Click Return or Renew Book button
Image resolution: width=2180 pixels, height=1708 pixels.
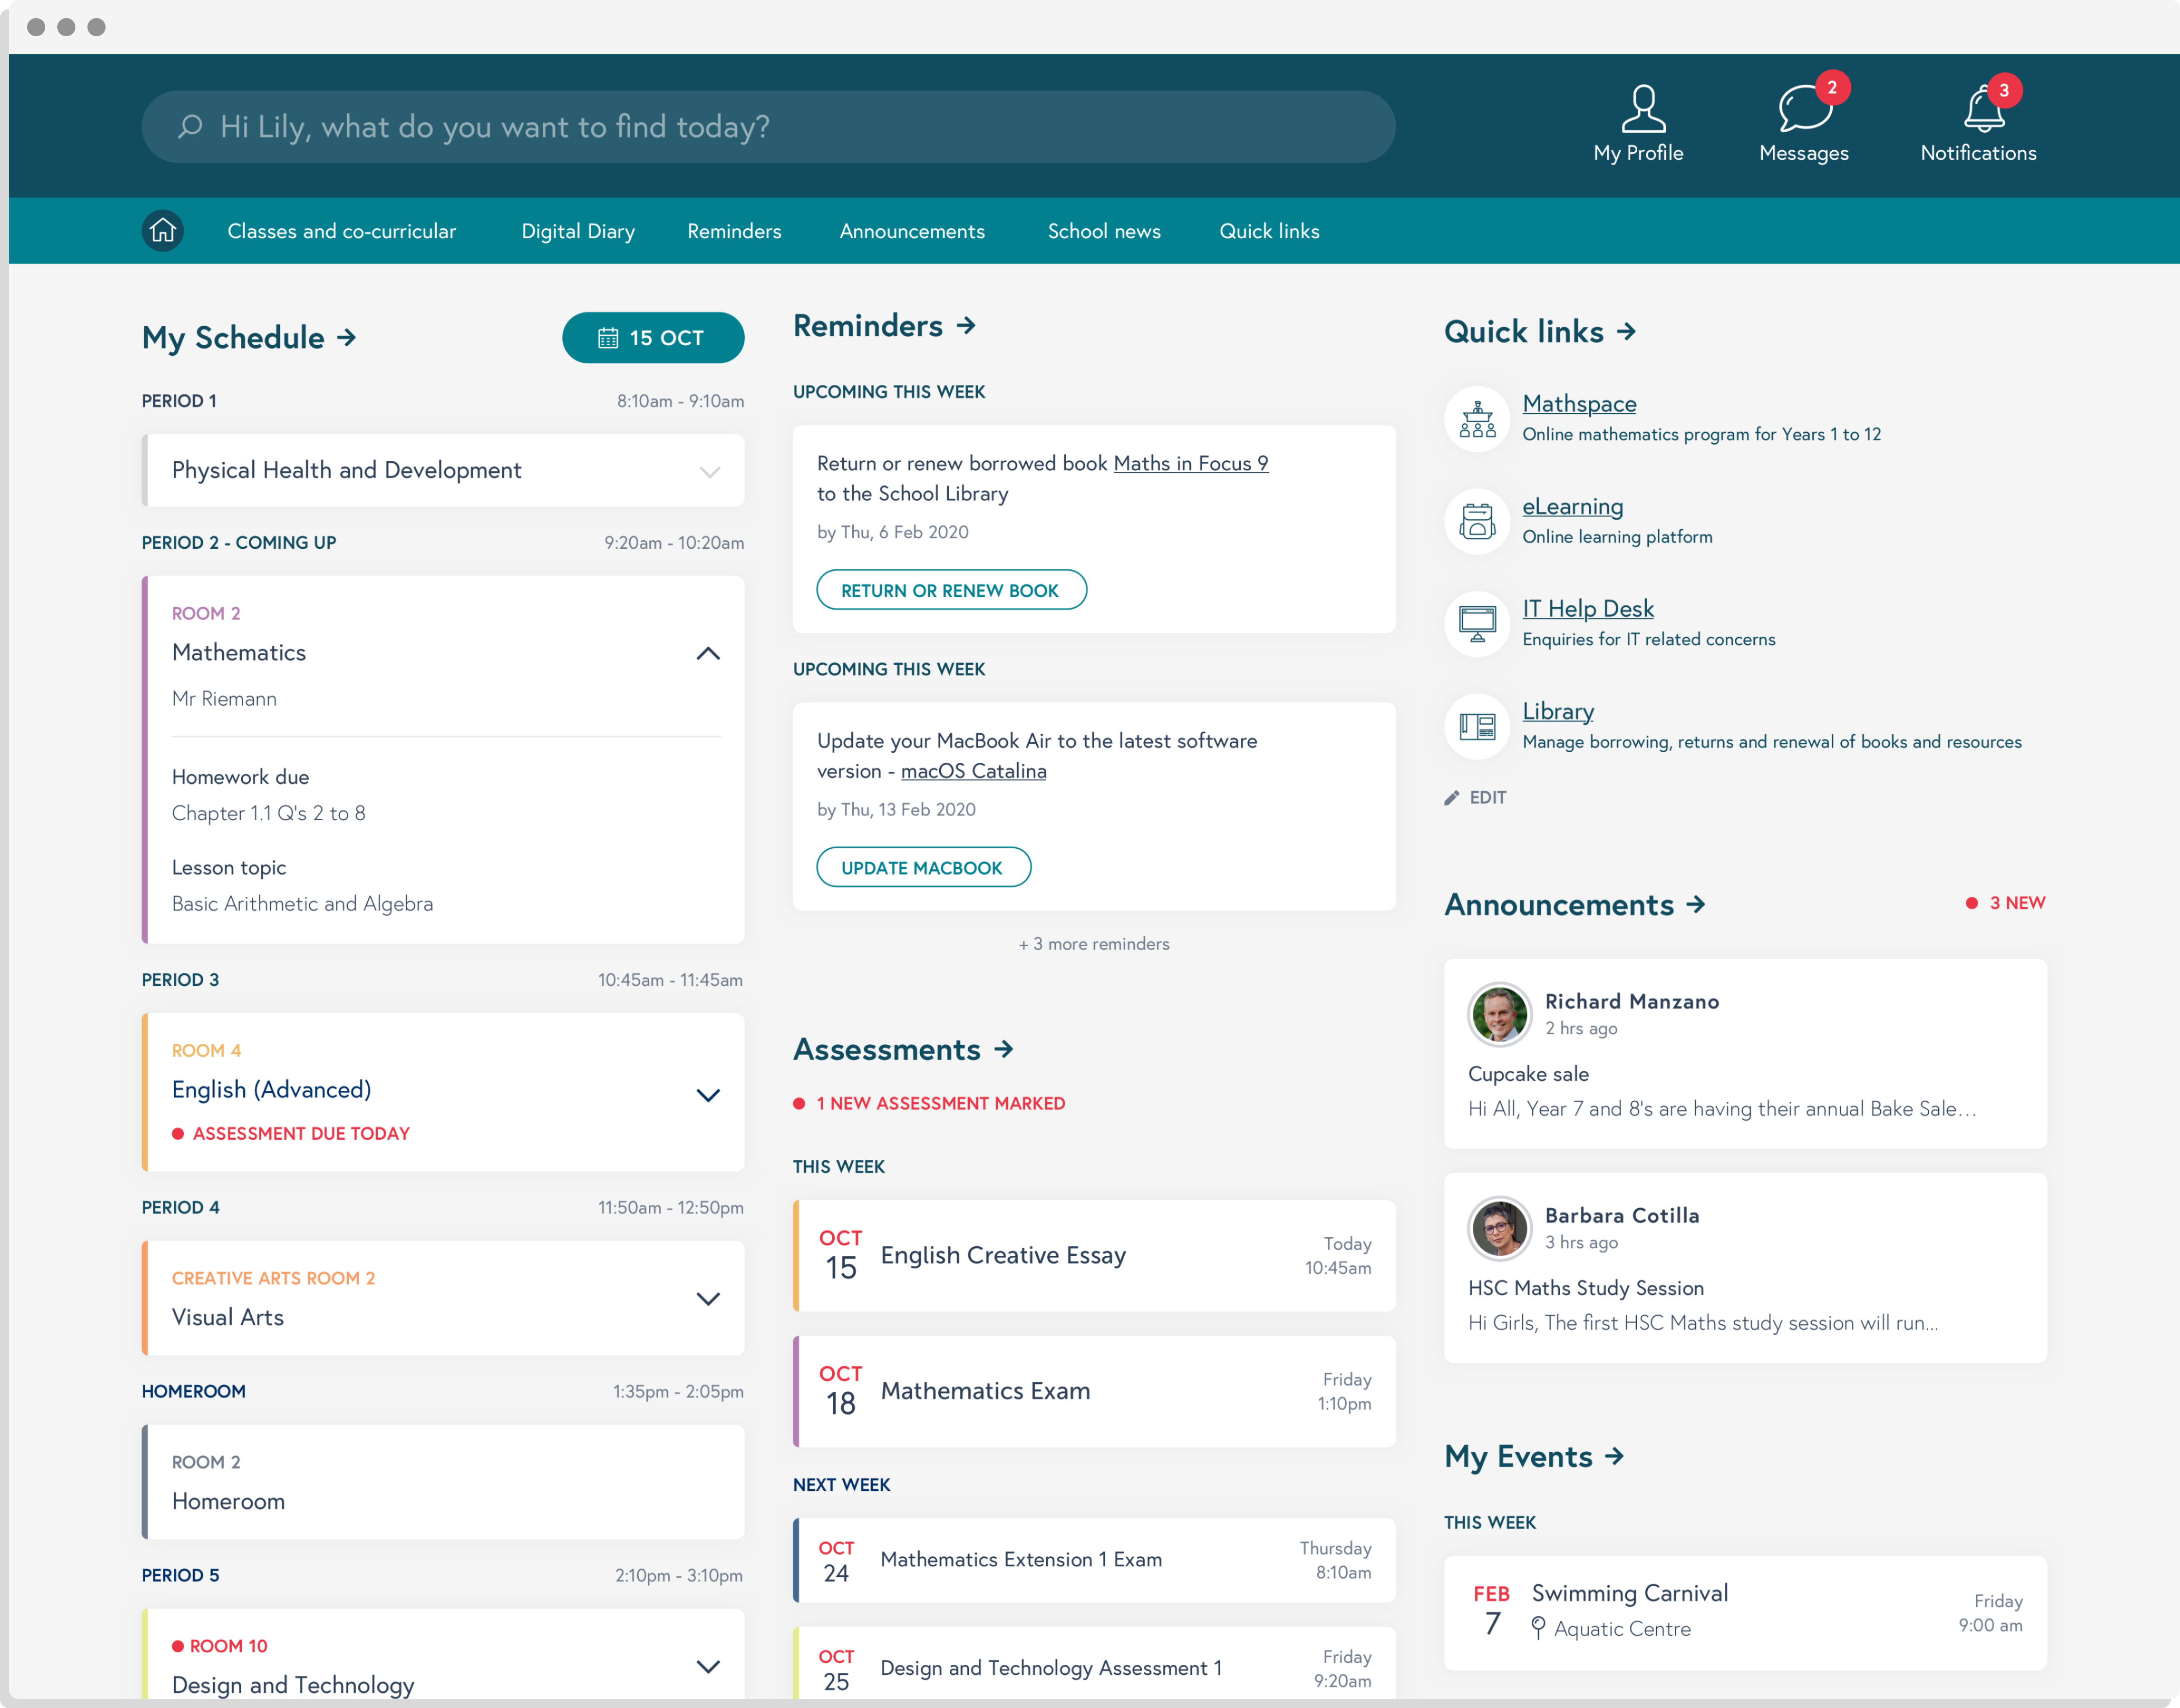point(950,590)
